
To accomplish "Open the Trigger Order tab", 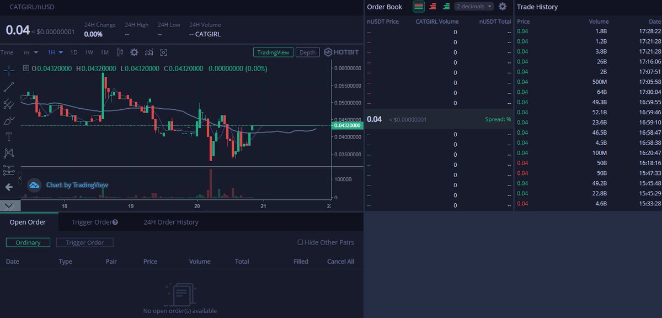I will tap(94, 222).
